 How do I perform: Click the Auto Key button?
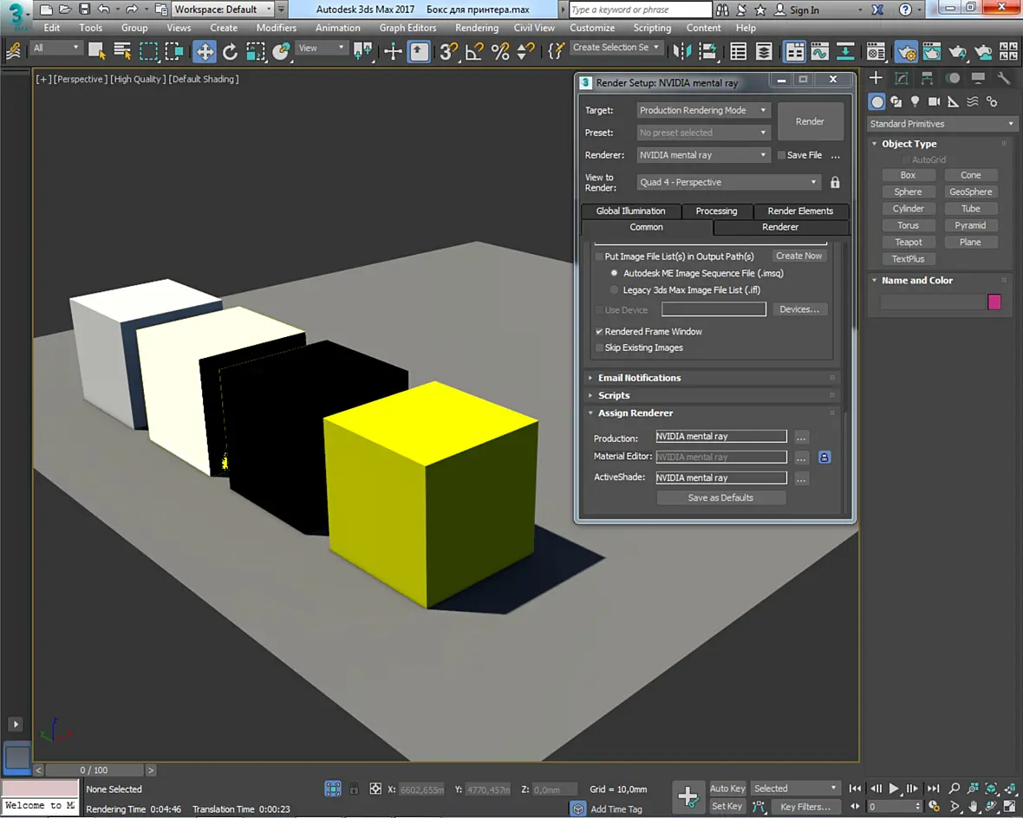point(727,789)
